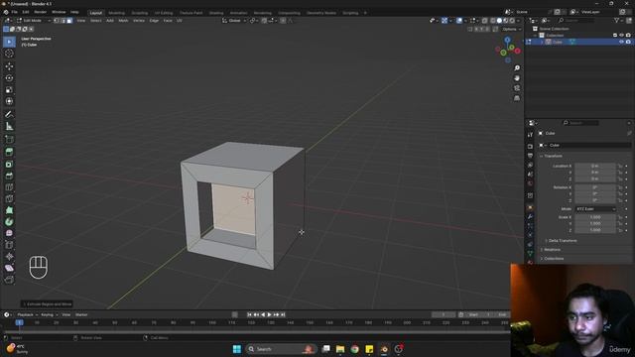Screen dimensions: 635x357
Task: Switch perspective/orthographic grid icon
Action: pos(517,98)
